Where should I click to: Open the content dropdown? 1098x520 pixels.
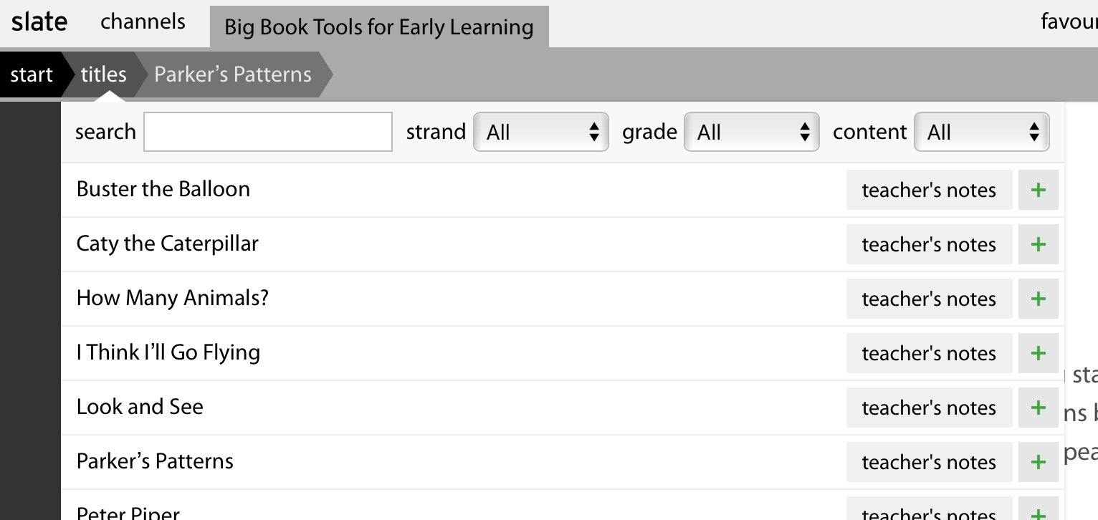[982, 132]
